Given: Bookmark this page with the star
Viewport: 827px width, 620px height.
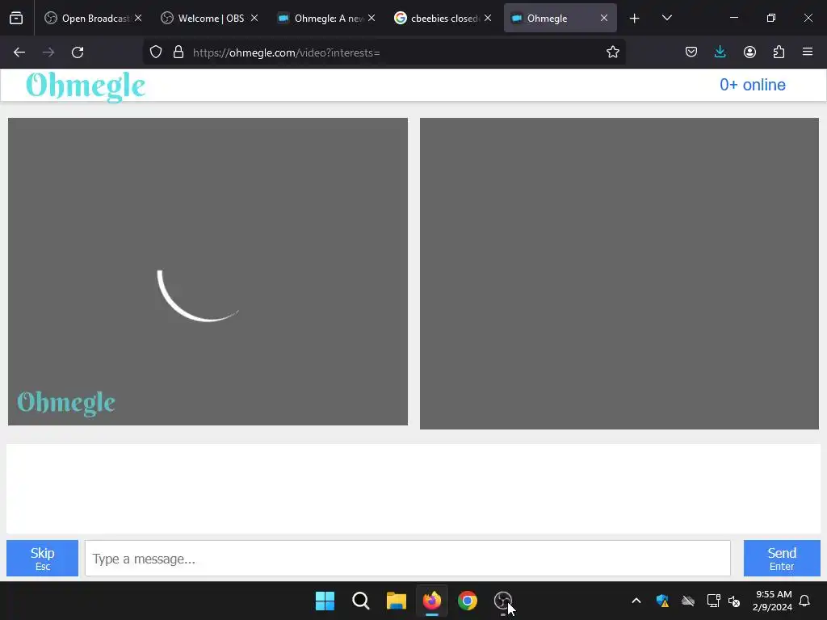Looking at the screenshot, I should point(612,52).
